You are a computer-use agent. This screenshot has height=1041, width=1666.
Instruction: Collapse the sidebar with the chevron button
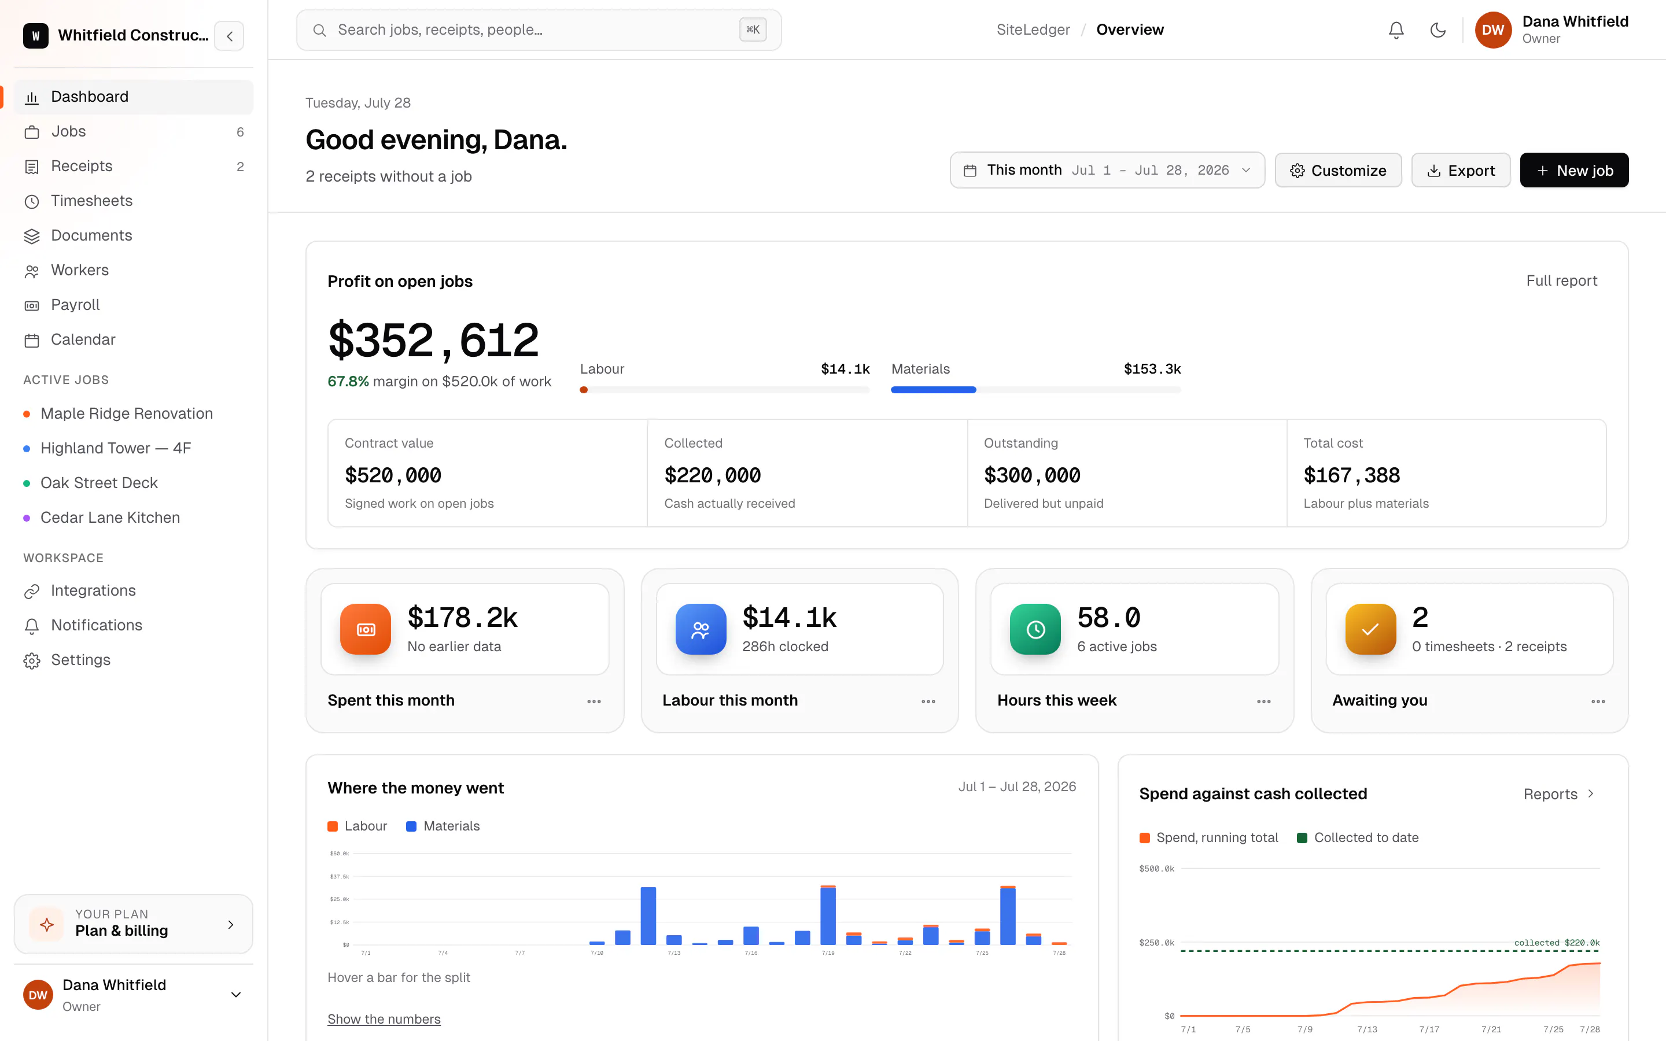(x=230, y=36)
